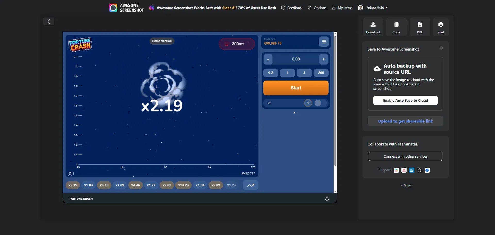Image resolution: width=495 pixels, height=235 pixels.
Task: Select the 0.2 bet preset
Action: pos(271,73)
